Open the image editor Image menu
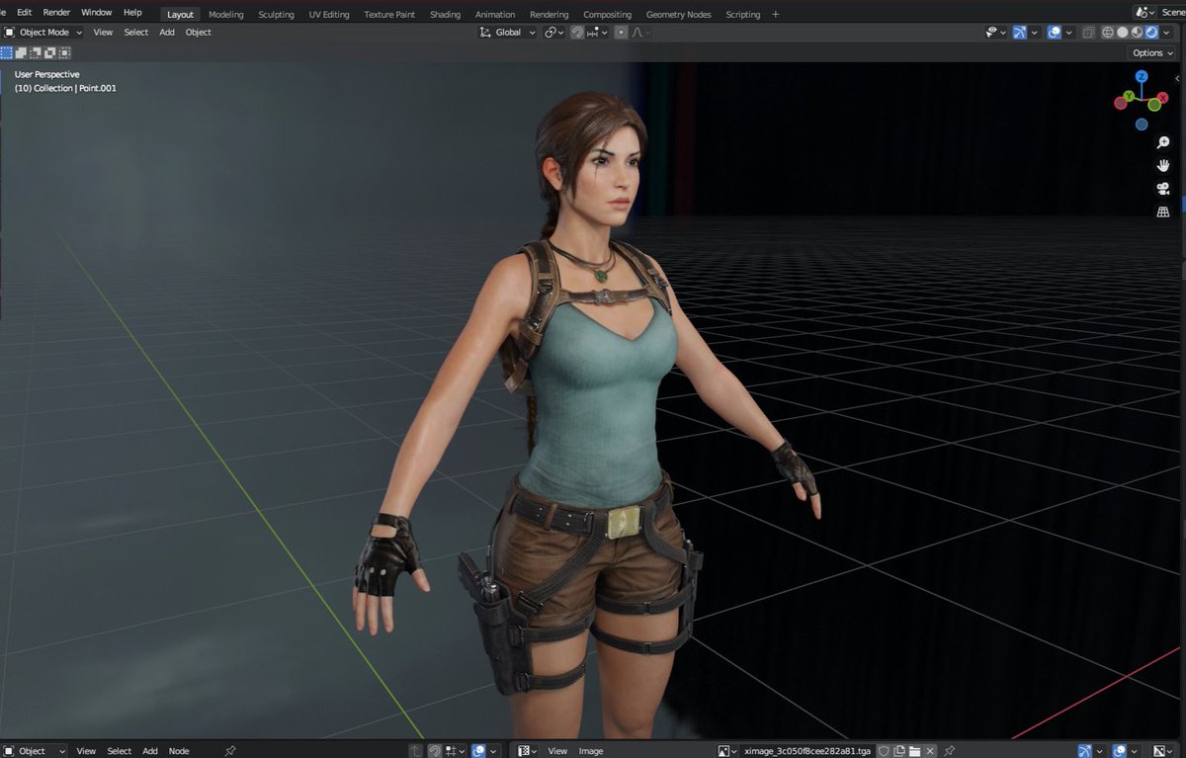The height and width of the screenshot is (758, 1186). pos(590,751)
